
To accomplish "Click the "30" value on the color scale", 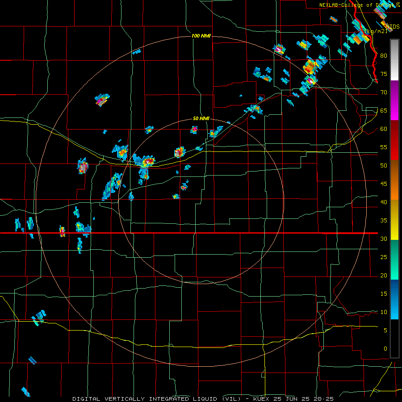I will click(x=384, y=239).
